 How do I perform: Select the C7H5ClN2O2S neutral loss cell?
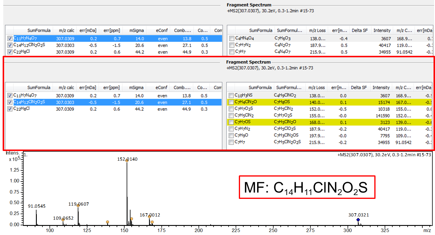pos(287,142)
